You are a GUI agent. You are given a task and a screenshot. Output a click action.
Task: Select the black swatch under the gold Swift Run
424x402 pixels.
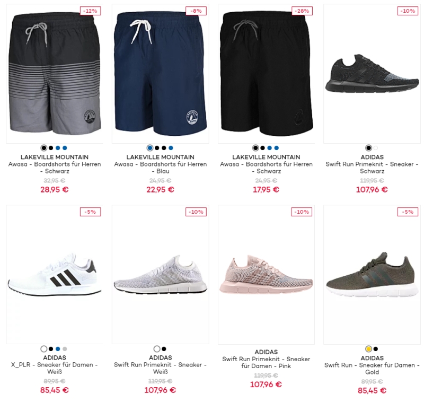coord(376,349)
